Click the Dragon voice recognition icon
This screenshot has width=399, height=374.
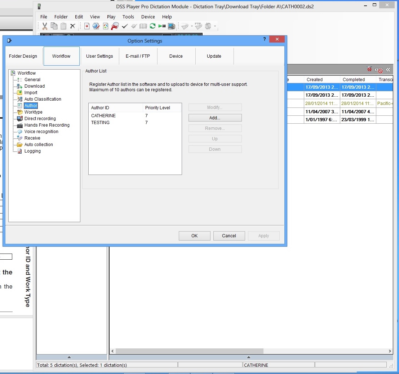[115, 26]
